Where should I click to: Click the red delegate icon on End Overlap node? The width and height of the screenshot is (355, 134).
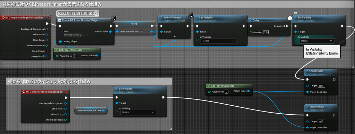tap(67, 92)
